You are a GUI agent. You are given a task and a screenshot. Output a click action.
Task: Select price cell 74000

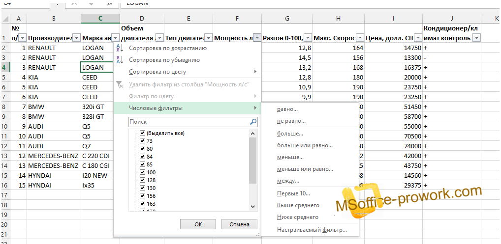pos(394,146)
